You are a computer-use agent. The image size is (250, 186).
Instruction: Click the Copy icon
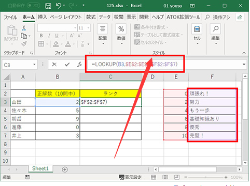(x=24, y=36)
